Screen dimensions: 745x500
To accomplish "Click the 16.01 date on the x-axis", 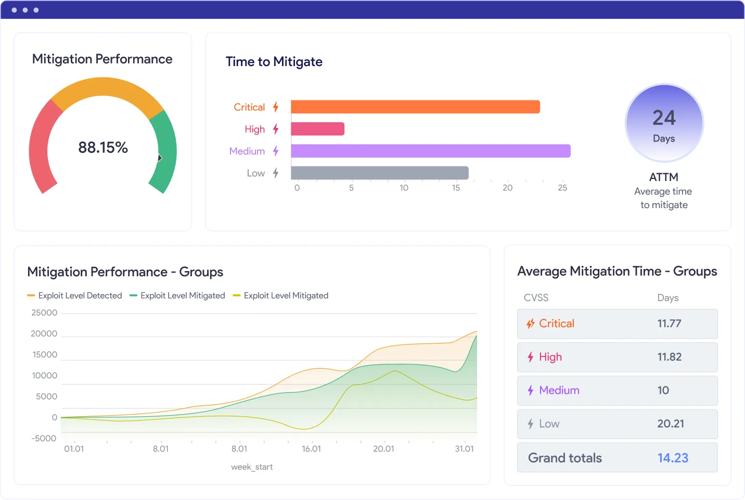I will click(312, 448).
